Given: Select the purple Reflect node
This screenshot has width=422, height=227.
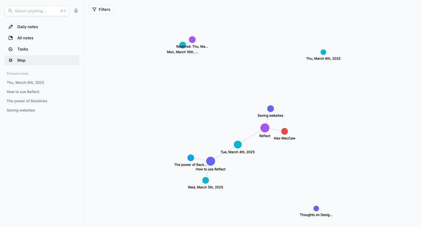Looking at the screenshot, I should pyautogui.click(x=265, y=128).
